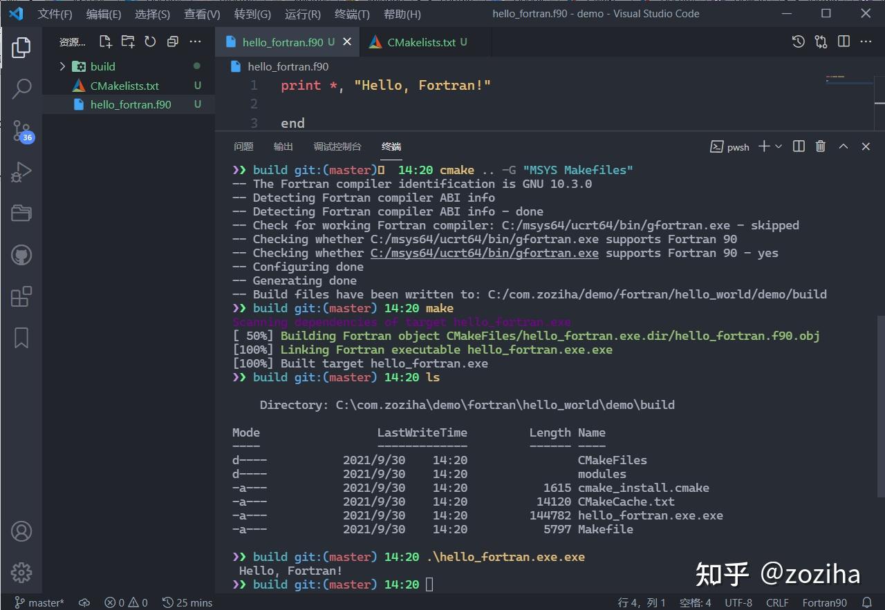
Task: Open the Explorer view in activity bar
Action: pos(21,47)
